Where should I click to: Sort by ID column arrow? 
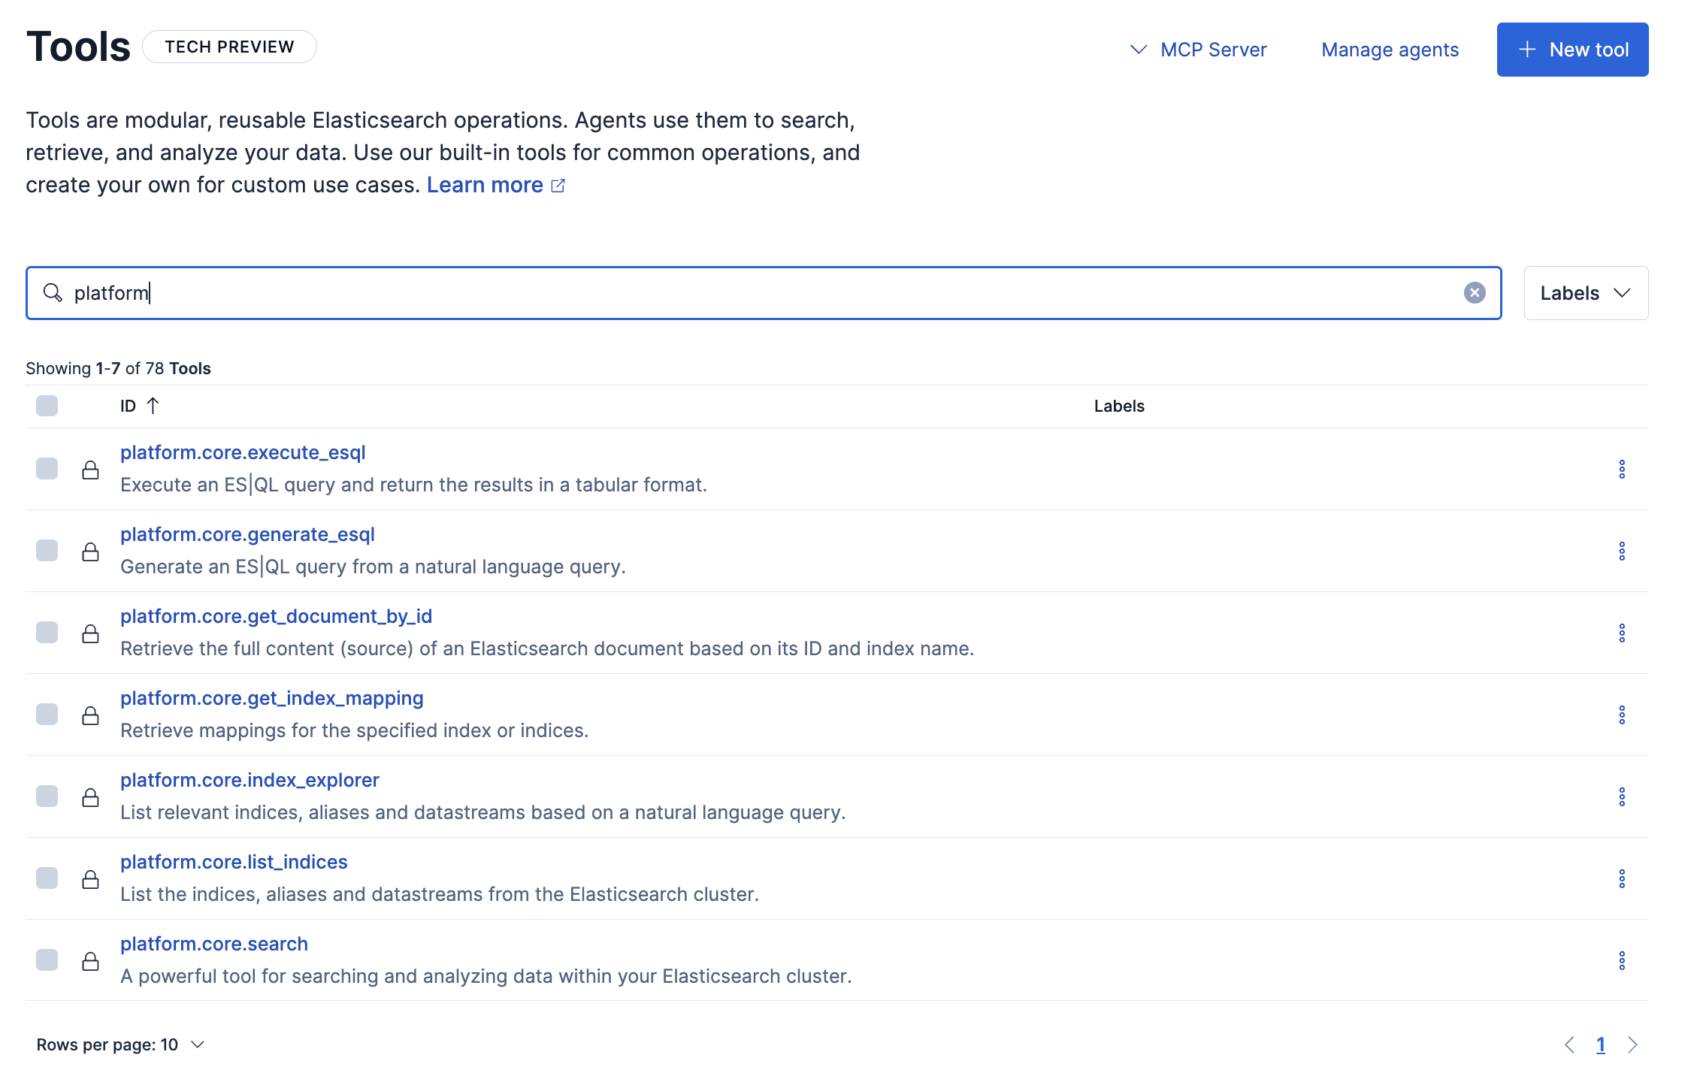point(153,406)
